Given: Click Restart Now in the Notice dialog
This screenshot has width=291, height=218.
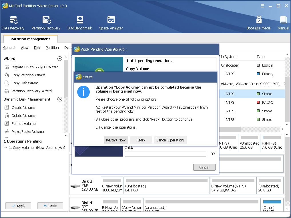Looking at the screenshot, I should 116,140.
